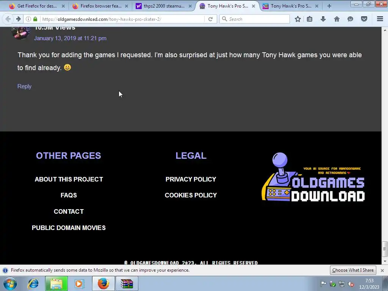Viewport: 388px width, 291px height.
Task: Show bookmarks list icon in toolbar
Action: 310,19
